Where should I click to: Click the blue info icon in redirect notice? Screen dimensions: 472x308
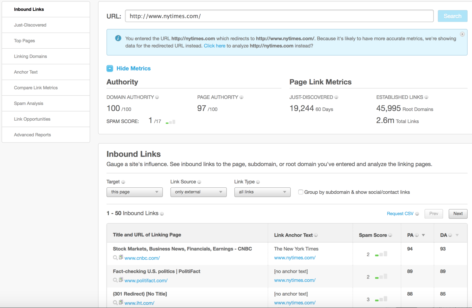coord(118,38)
